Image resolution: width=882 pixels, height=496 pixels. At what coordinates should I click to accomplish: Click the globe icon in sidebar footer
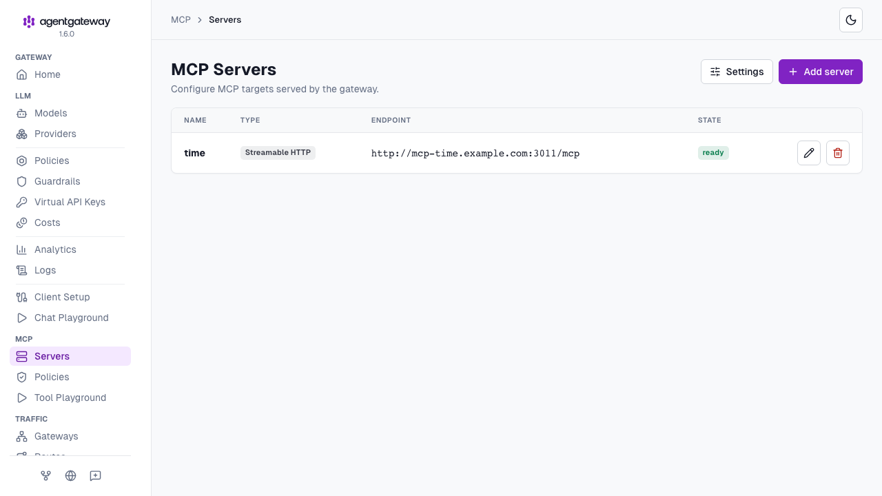click(x=71, y=475)
